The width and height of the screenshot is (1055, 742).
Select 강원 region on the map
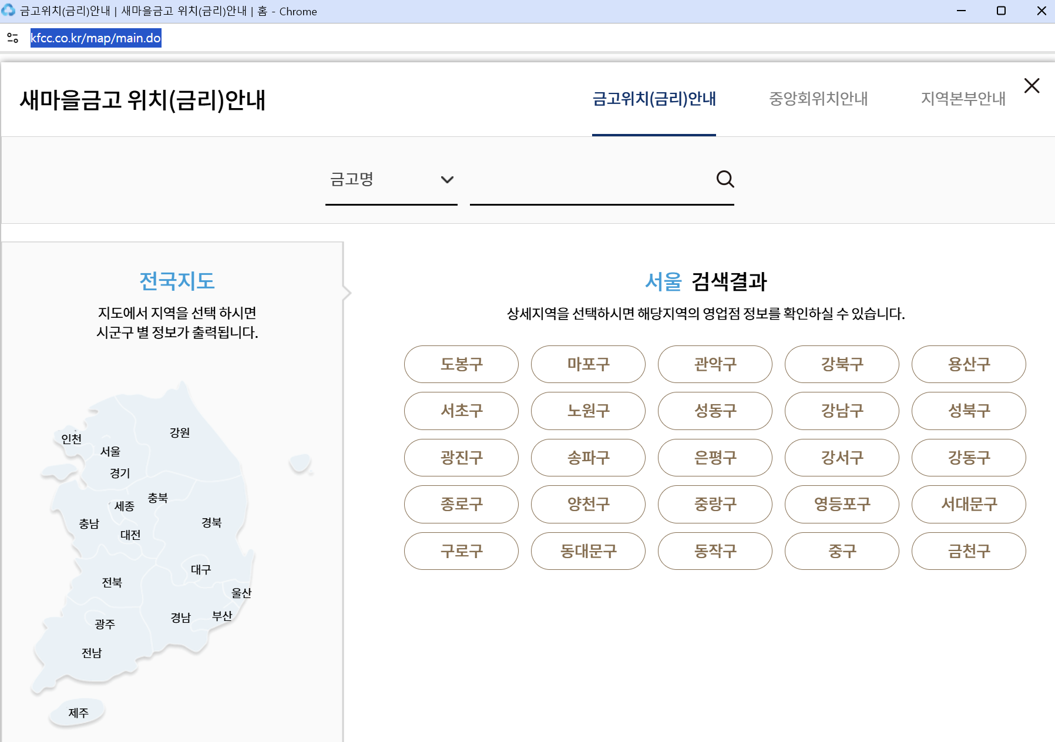click(x=180, y=432)
